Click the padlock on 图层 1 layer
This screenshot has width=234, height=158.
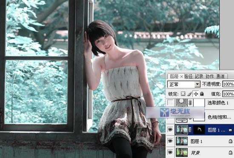click(231, 141)
